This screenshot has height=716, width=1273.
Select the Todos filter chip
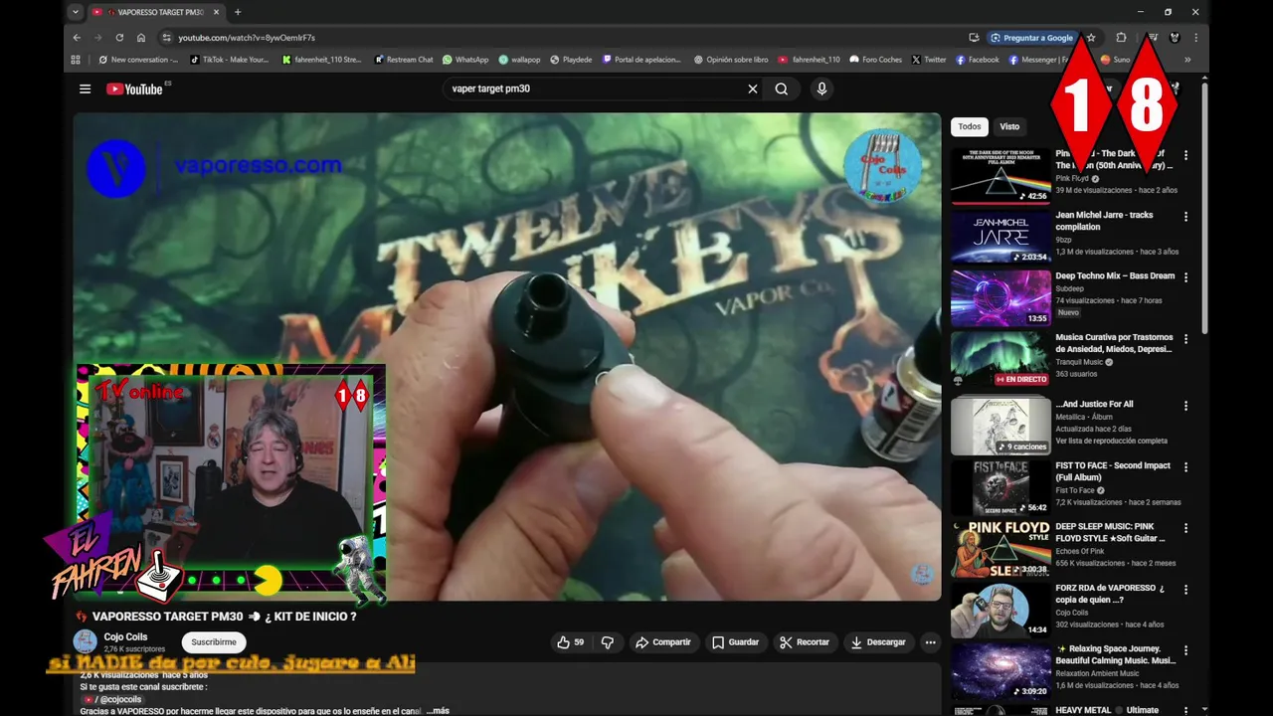[970, 126]
